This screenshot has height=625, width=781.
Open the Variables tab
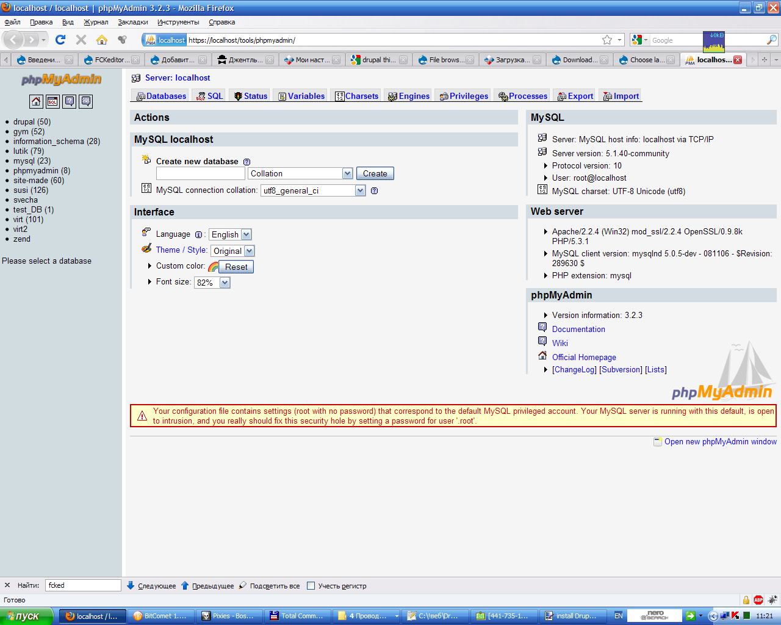tap(301, 96)
